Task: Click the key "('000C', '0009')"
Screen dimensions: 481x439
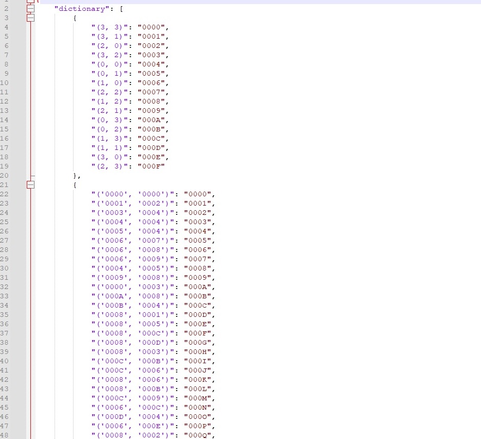Action: pos(133,398)
